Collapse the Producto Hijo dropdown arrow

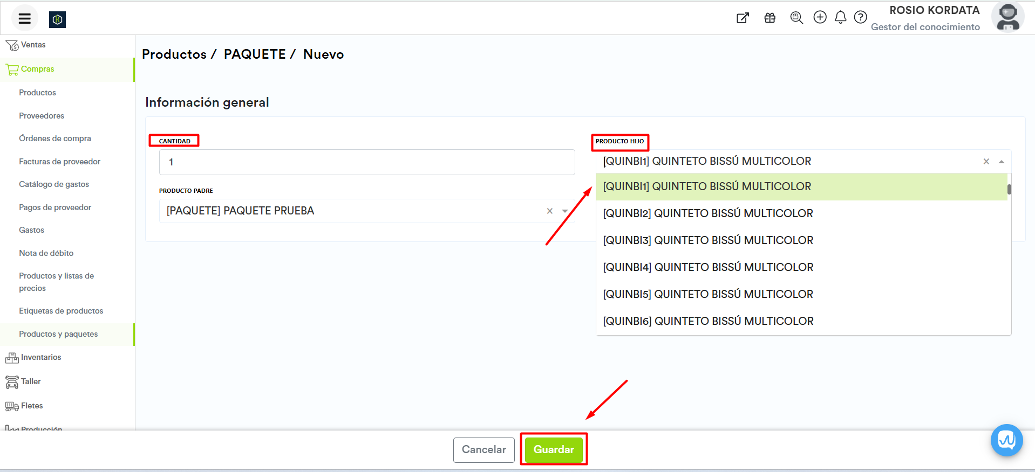click(1001, 162)
